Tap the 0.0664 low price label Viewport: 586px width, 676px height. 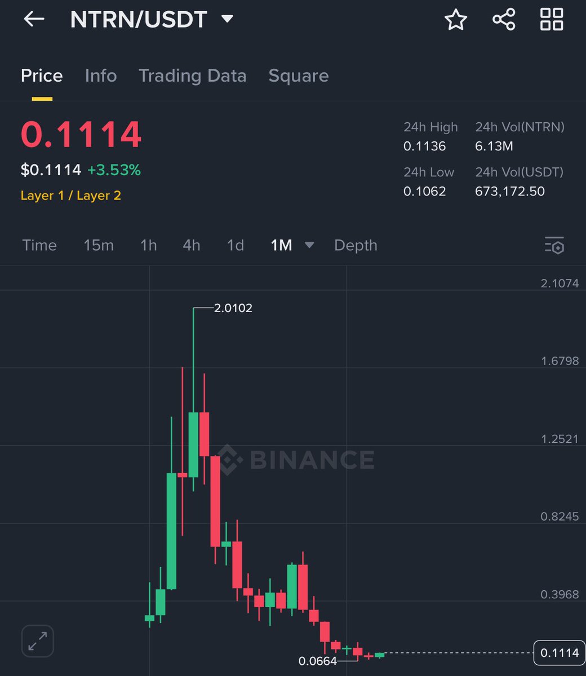[318, 661]
